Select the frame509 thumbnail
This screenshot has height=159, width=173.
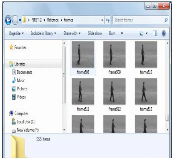click(114, 54)
